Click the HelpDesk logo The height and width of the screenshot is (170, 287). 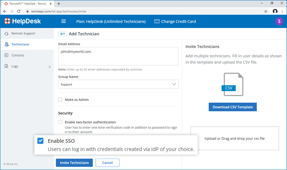coord(23,22)
